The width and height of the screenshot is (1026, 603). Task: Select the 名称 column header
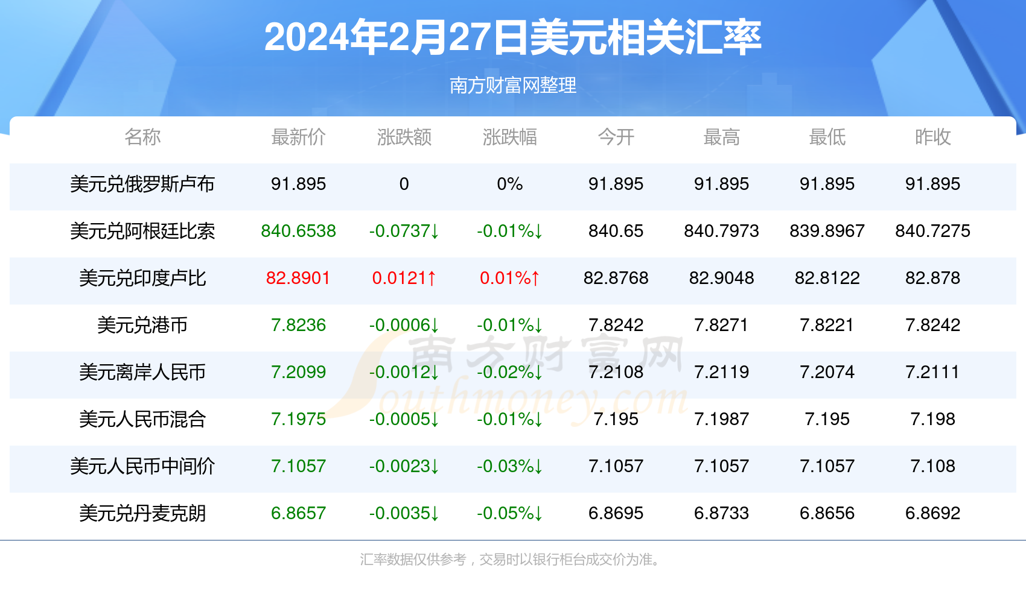(x=142, y=137)
